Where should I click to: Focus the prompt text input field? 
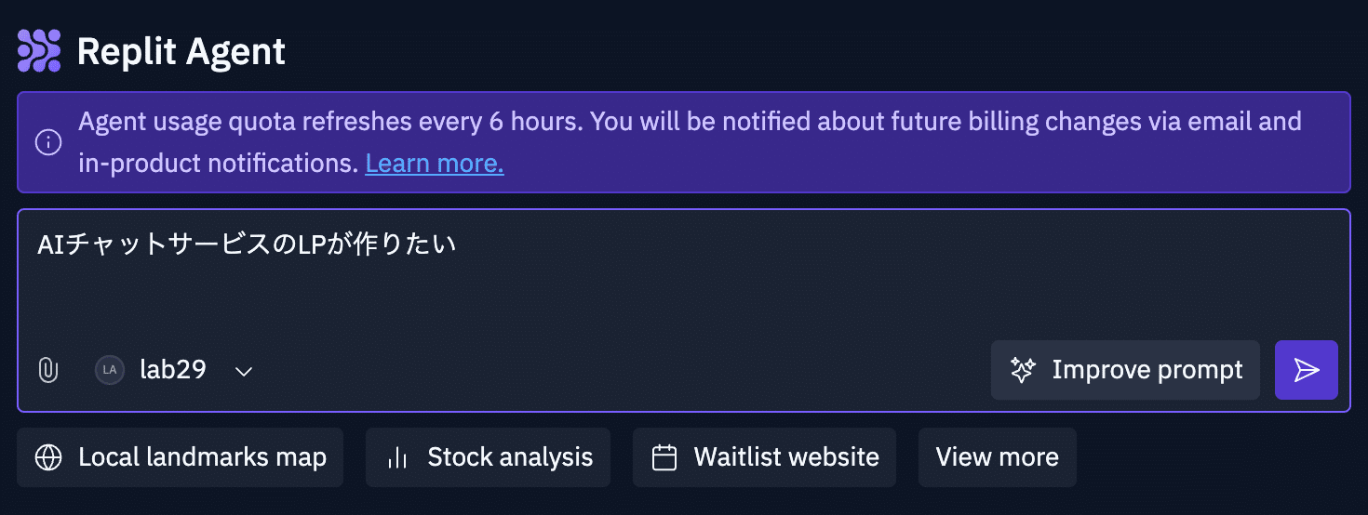pos(683,279)
